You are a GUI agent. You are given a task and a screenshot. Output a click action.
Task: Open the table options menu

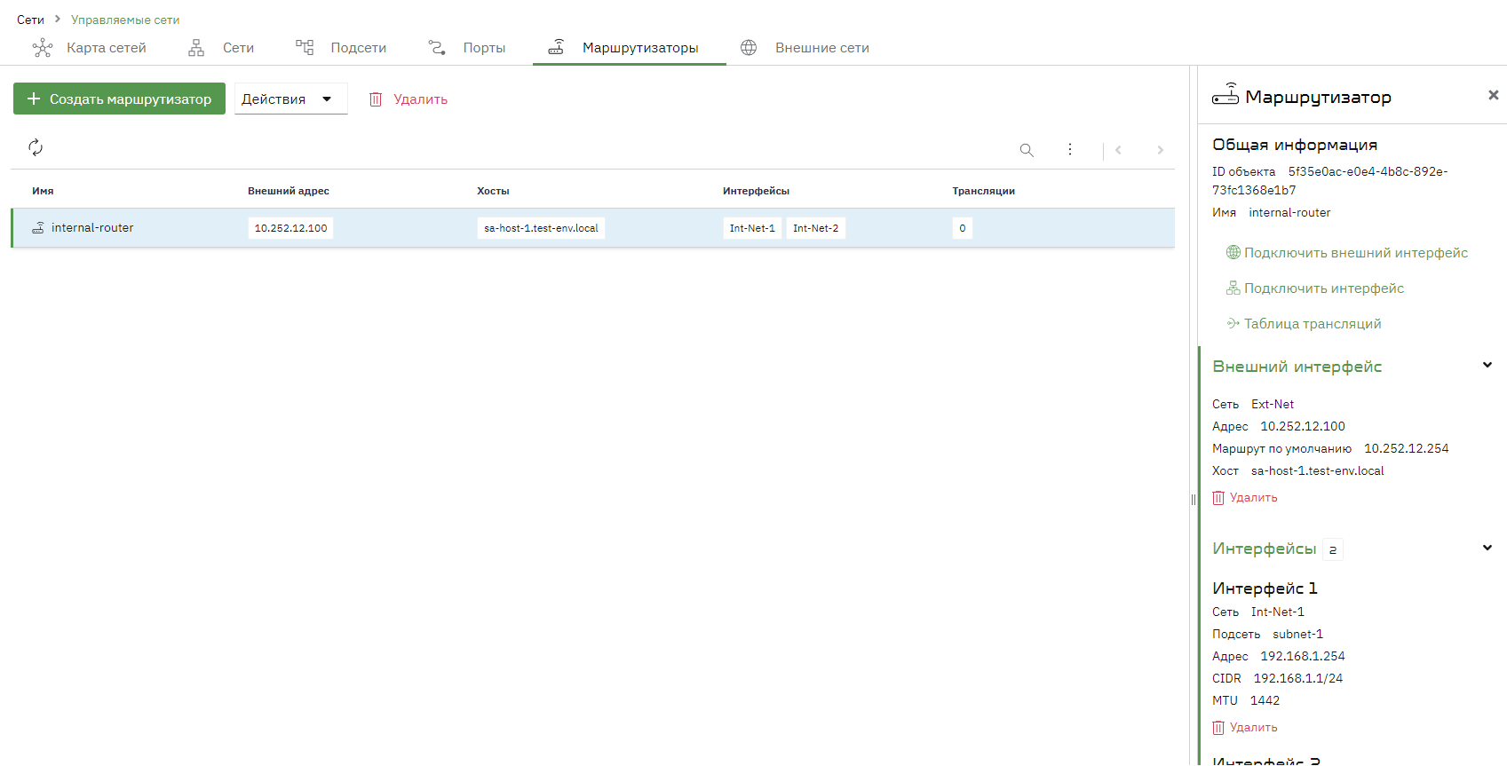tap(1070, 150)
